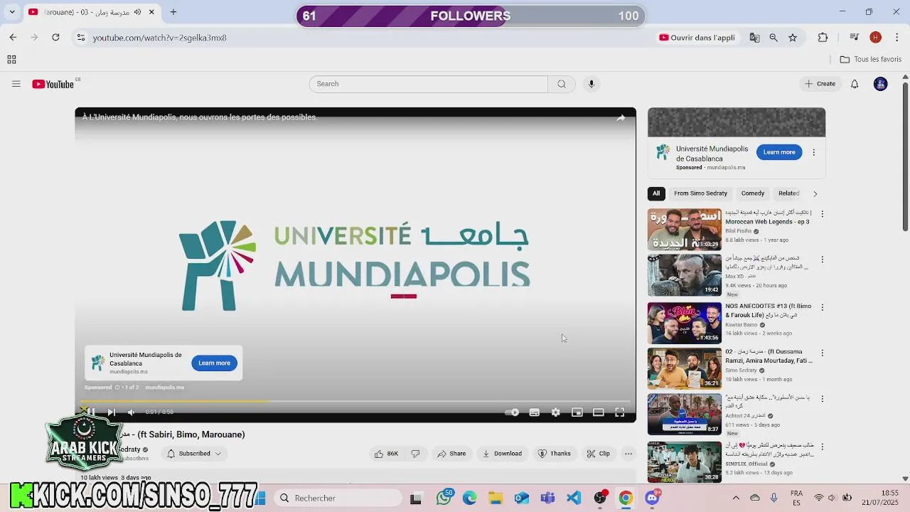Mute the video player volume
Screen dimensions: 910x512
(131, 412)
